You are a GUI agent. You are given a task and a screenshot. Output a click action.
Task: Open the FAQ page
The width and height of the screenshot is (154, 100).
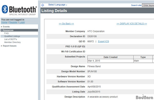click(x=6, y=33)
